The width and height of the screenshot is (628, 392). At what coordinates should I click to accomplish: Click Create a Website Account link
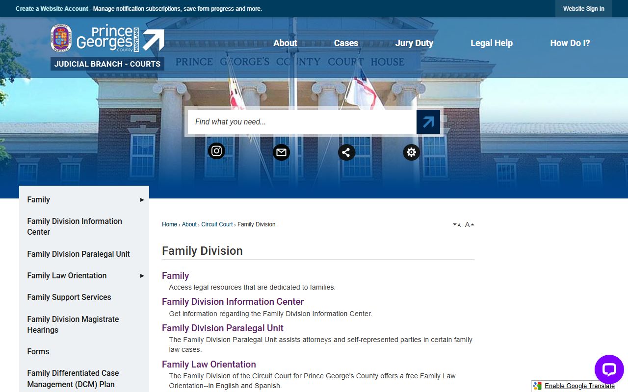pyautogui.click(x=52, y=9)
